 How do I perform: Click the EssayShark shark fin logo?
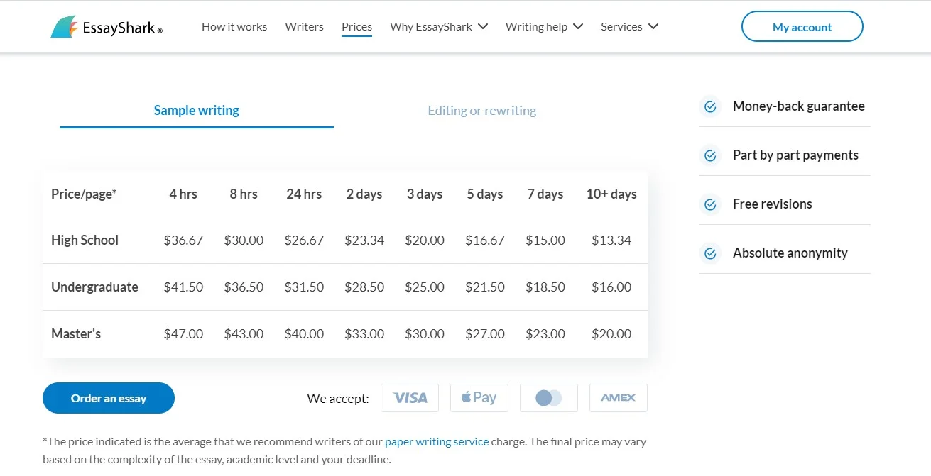65,27
